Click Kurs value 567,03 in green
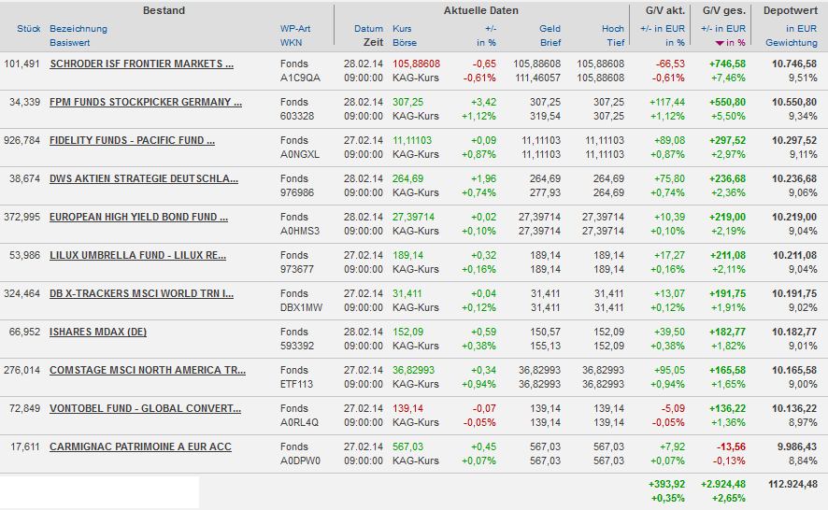Screen dimensions: 828x510 [x=407, y=446]
